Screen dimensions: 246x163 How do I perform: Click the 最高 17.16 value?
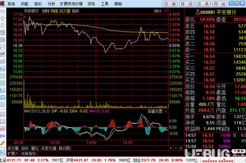click(x=240, y=92)
